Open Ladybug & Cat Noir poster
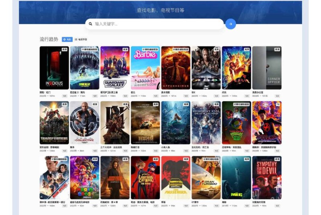The height and width of the screenshot is (215, 321). click(145, 178)
